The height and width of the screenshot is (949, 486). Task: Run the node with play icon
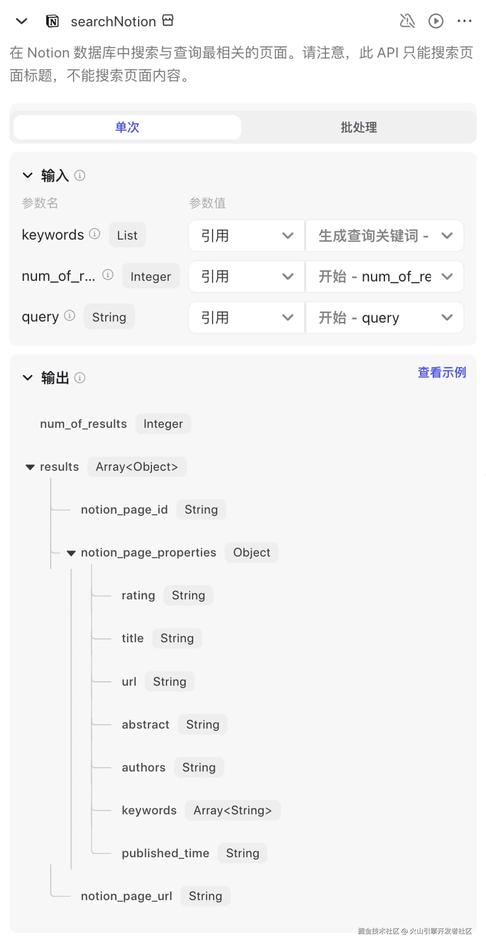(436, 21)
